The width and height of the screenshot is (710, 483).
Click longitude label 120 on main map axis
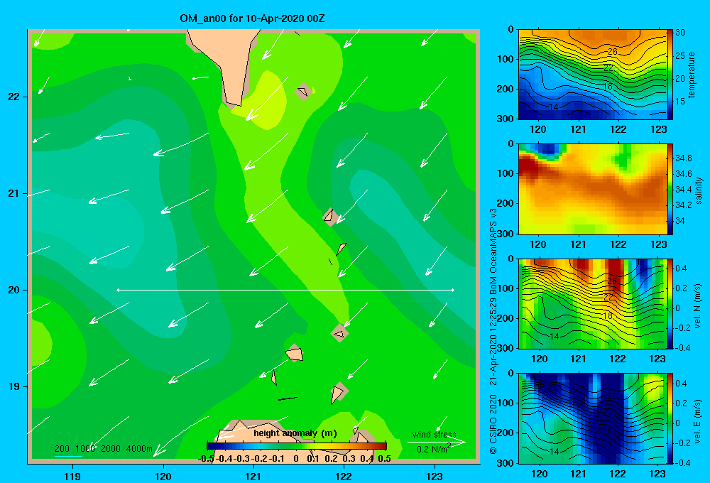point(163,476)
